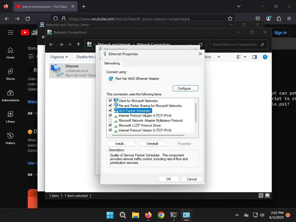
Task: Select the Ethernet adapter item
Action: pyautogui.click(x=73, y=71)
